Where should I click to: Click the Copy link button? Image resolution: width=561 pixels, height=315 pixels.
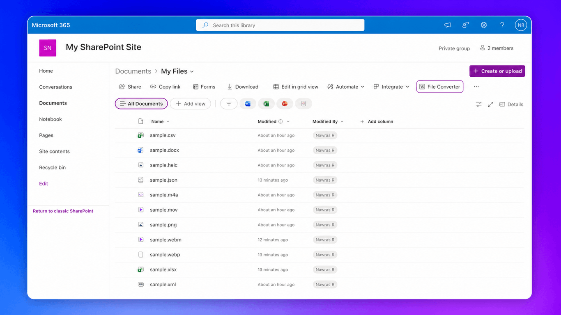[165, 87]
